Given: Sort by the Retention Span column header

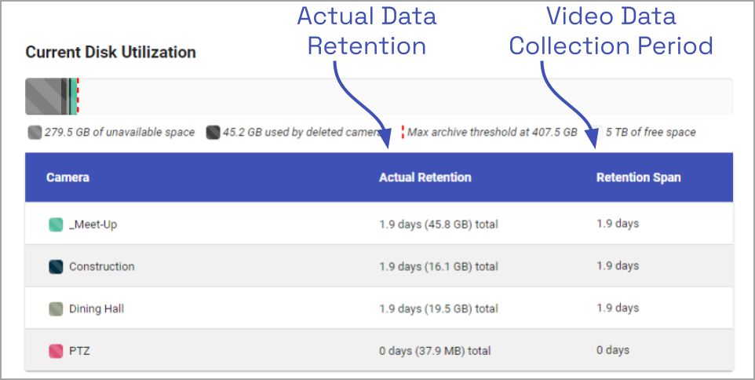Looking at the screenshot, I should [638, 177].
